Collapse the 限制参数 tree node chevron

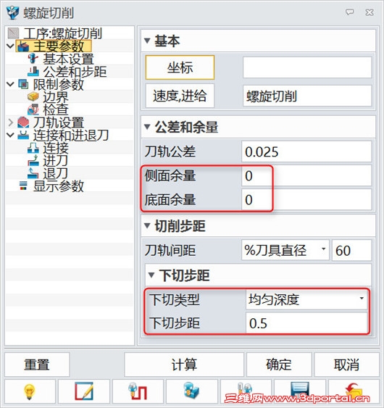click(x=10, y=84)
